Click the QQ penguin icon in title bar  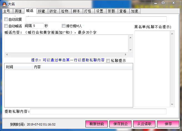click(4, 4)
